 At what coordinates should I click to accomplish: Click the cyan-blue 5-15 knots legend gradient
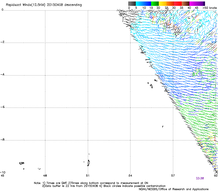(x=143, y=4)
